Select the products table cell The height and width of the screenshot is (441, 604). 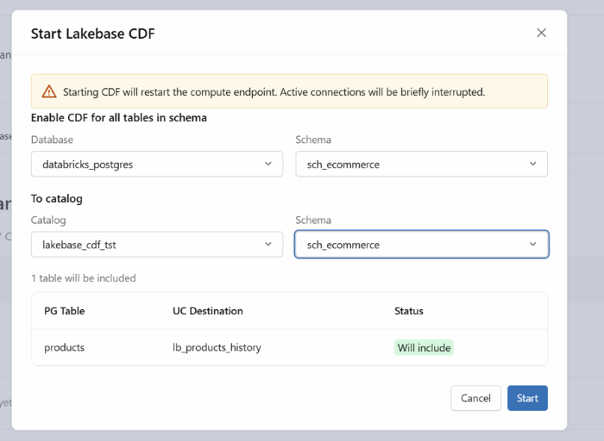(x=65, y=348)
